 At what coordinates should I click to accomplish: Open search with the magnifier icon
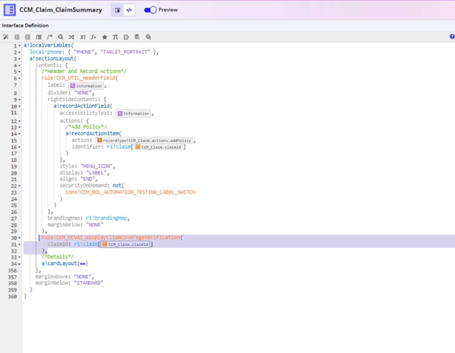click(60, 37)
